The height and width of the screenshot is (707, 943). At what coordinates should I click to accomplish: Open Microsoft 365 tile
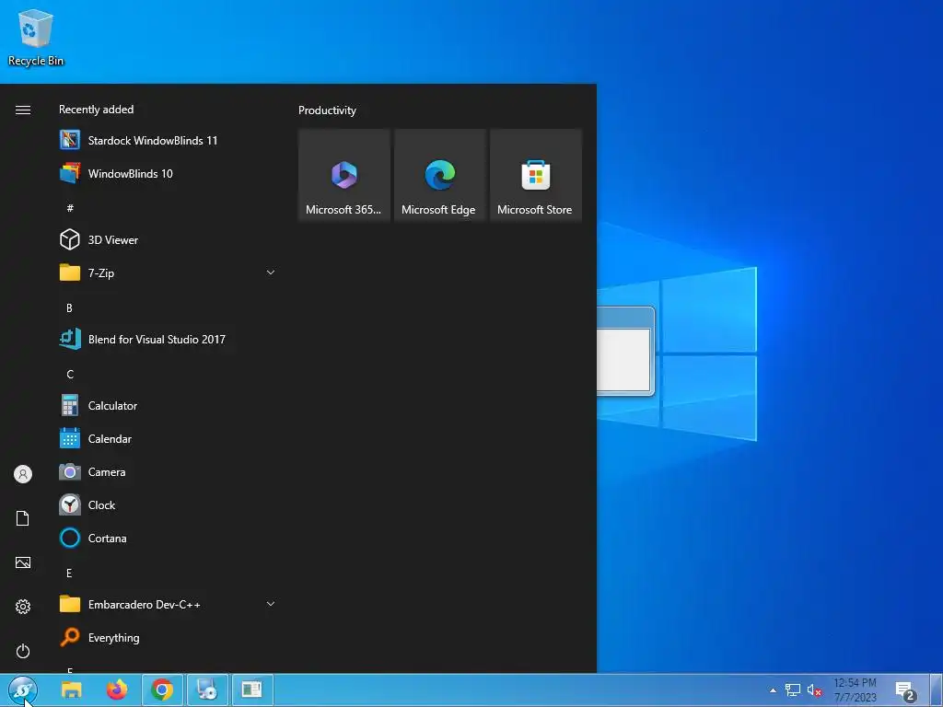pyautogui.click(x=344, y=176)
